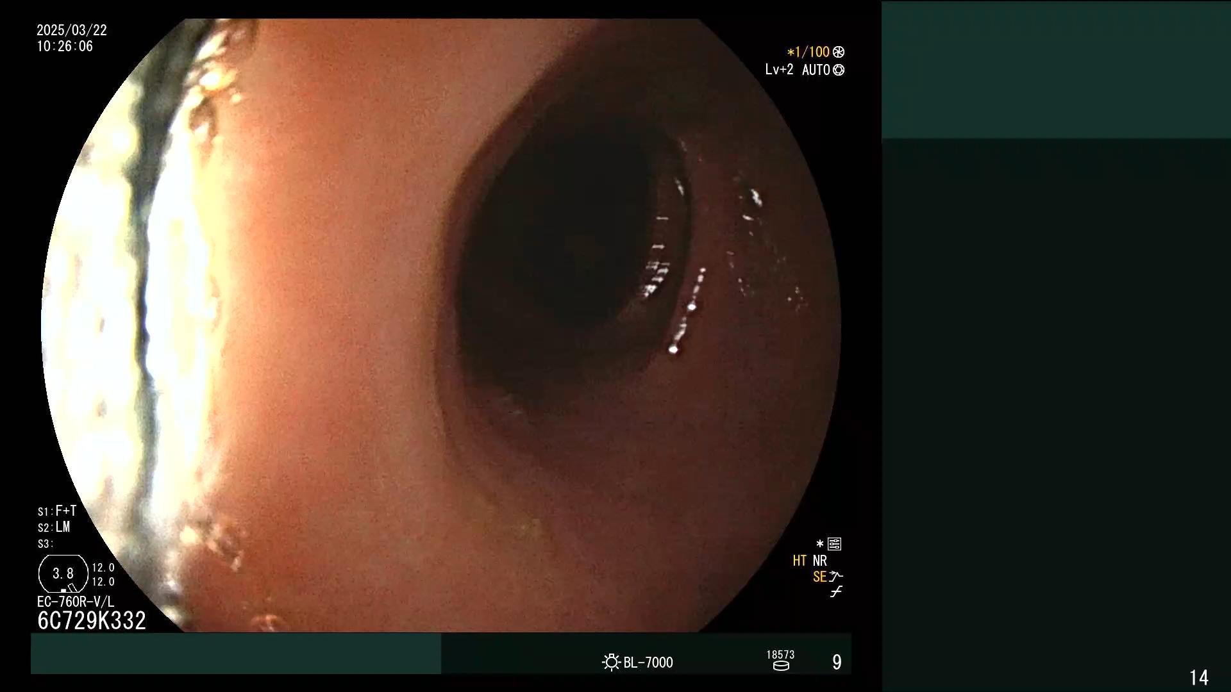Click the S2: LM switch assignment
This screenshot has width=1231, height=692.
point(54,527)
